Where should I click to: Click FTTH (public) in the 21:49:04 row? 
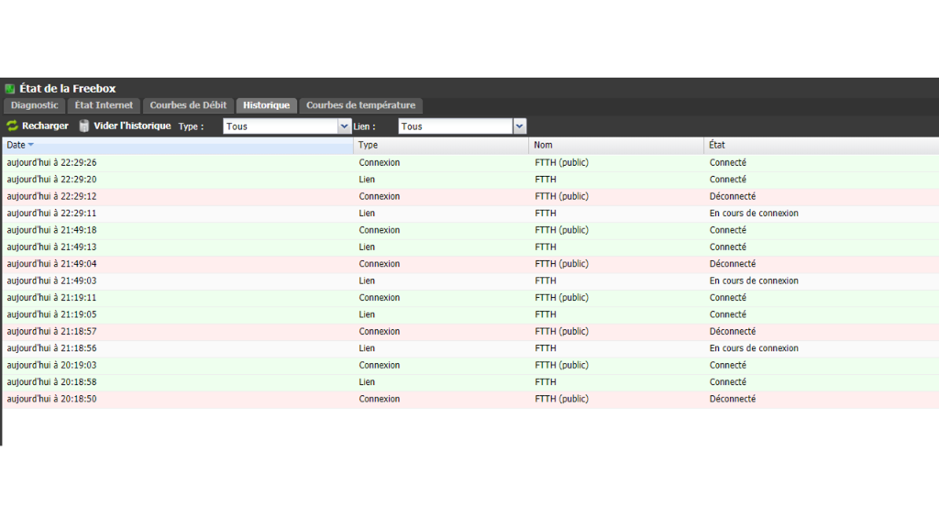click(x=561, y=264)
